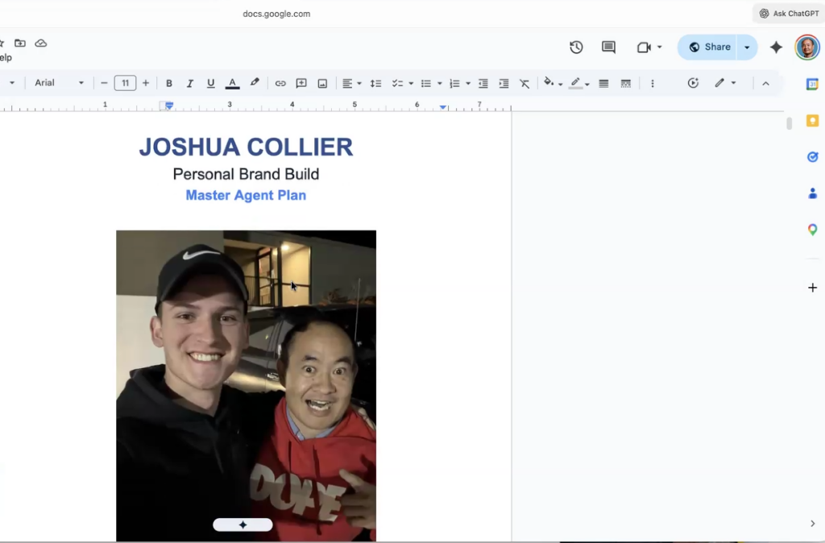The image size is (825, 543).
Task: Open version history clock icon
Action: pyautogui.click(x=576, y=48)
